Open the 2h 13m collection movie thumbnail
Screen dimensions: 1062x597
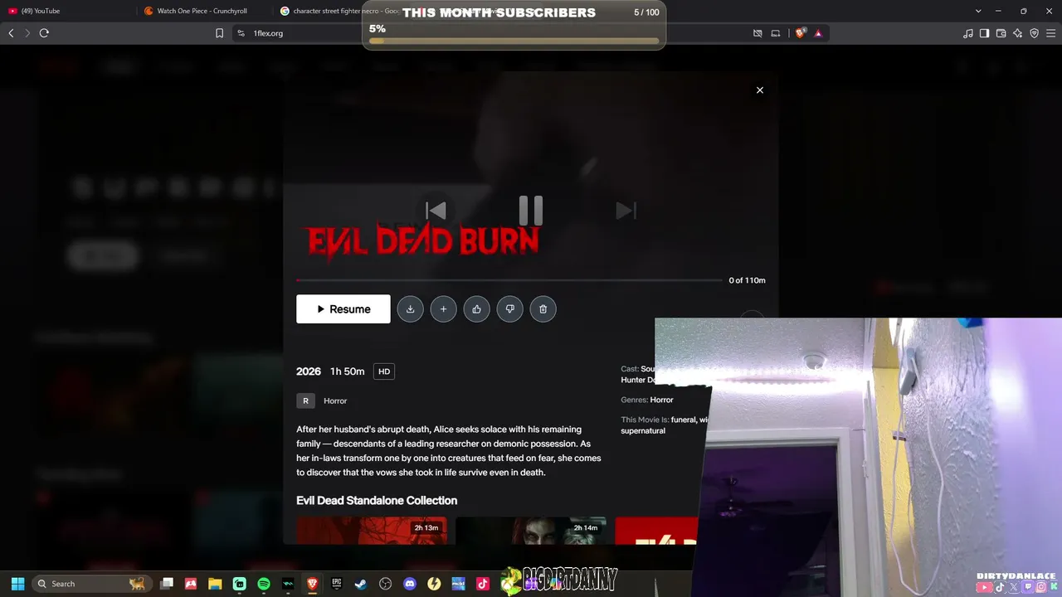372,531
